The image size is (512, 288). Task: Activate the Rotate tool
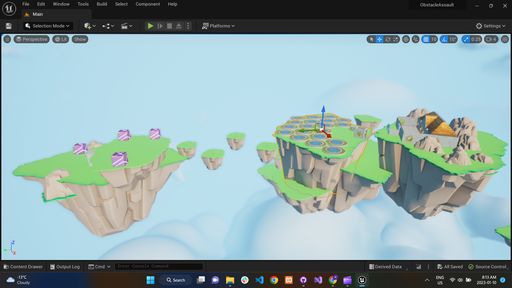tap(388, 39)
